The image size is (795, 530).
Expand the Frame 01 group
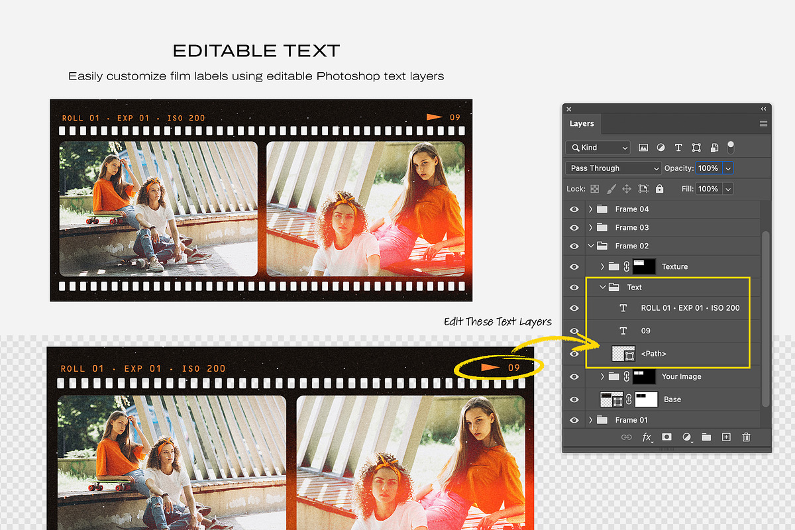590,420
